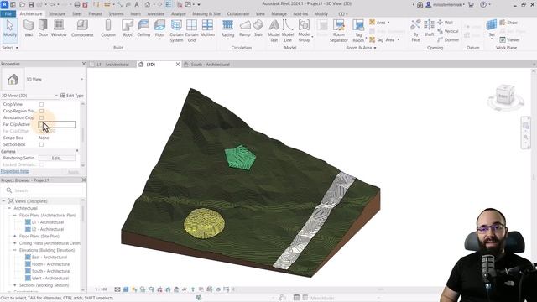
Task: Click the Model Text tool
Action: [x=274, y=31]
